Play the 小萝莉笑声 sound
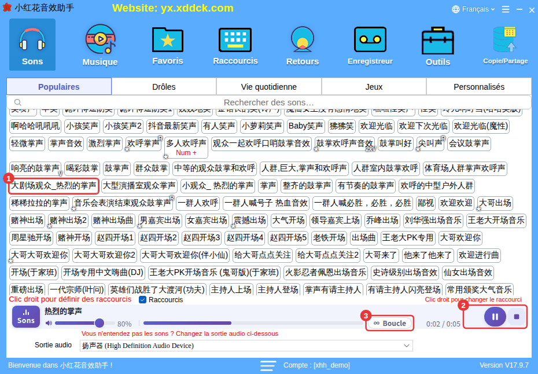538x374 pixels. pyautogui.click(x=262, y=126)
